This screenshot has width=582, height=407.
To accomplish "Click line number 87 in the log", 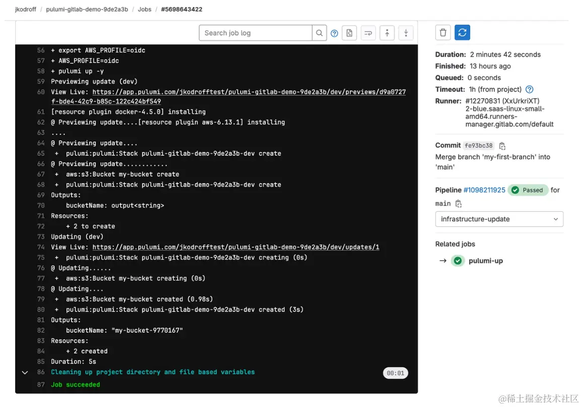I will [41, 385].
